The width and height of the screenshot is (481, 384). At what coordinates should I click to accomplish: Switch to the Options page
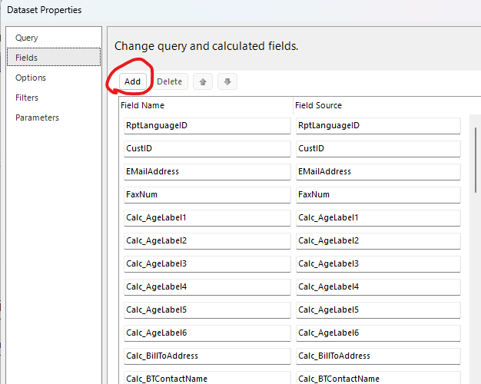point(31,78)
